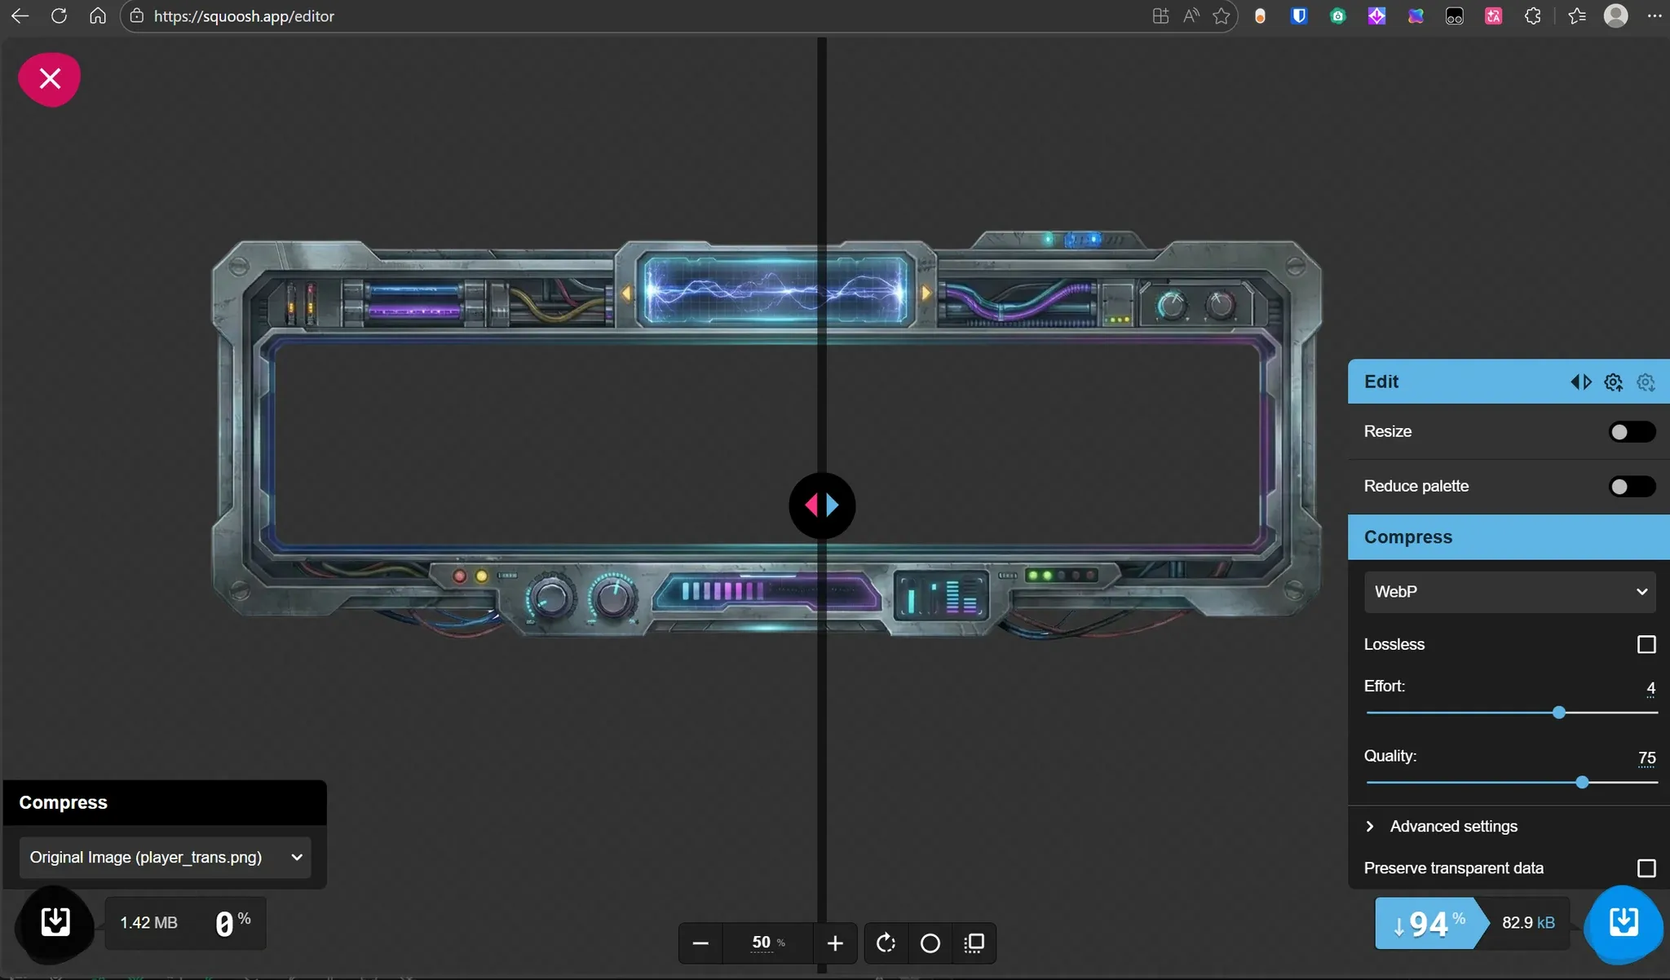Open the colorful swirl extension icon
The height and width of the screenshot is (980, 1670).
1416,15
